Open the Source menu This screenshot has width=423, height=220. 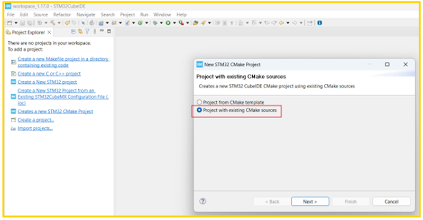[x=41, y=15]
